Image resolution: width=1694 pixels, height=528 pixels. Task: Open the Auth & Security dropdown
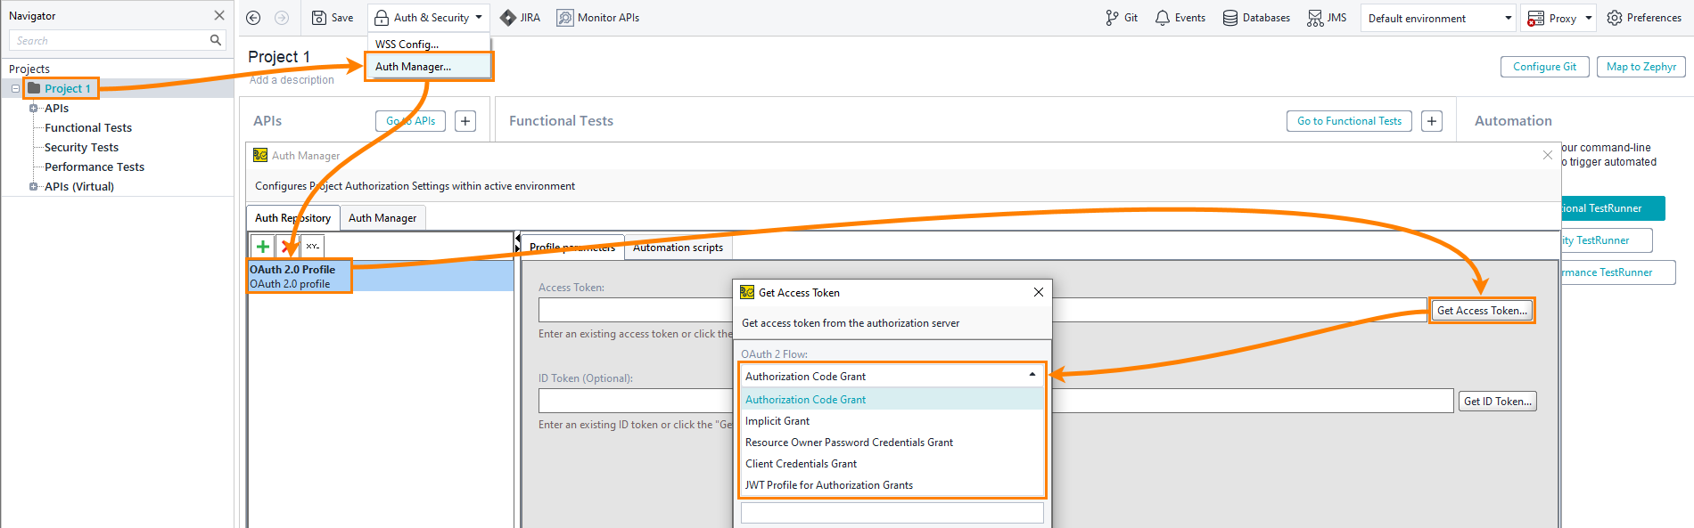429,18
